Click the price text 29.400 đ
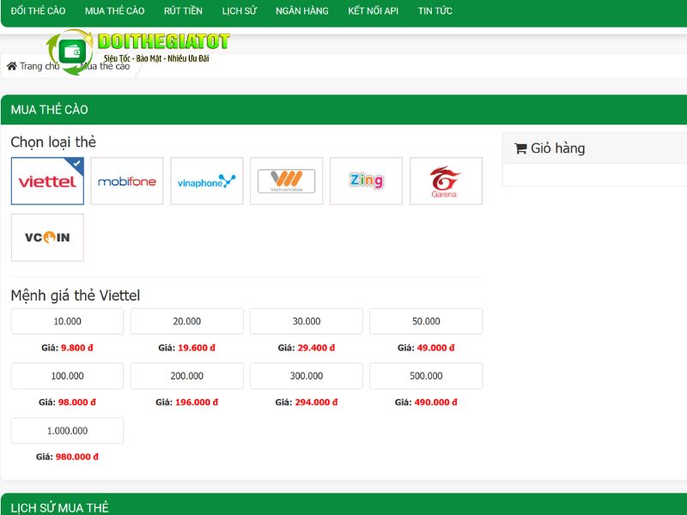 click(x=316, y=348)
